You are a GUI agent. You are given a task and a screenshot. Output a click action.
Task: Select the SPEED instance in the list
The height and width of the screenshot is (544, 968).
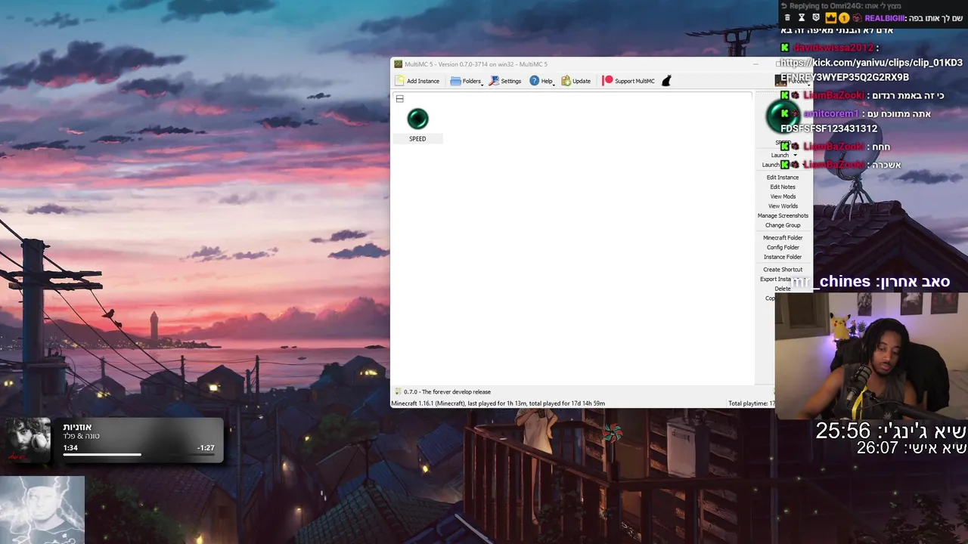click(x=417, y=125)
